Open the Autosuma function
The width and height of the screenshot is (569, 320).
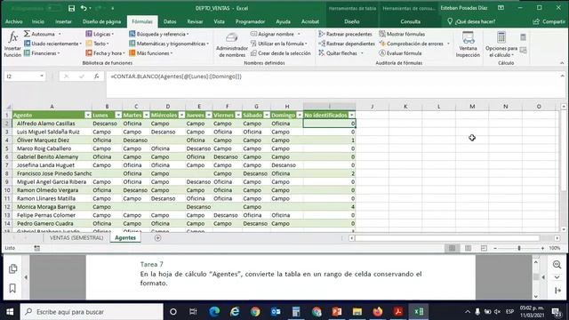click(x=43, y=34)
